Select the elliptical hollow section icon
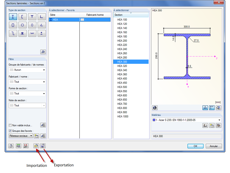This screenshot has width=230, height=173. [x=32, y=25]
